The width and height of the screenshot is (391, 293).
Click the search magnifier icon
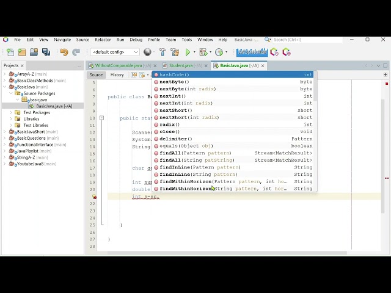[x=268, y=40]
